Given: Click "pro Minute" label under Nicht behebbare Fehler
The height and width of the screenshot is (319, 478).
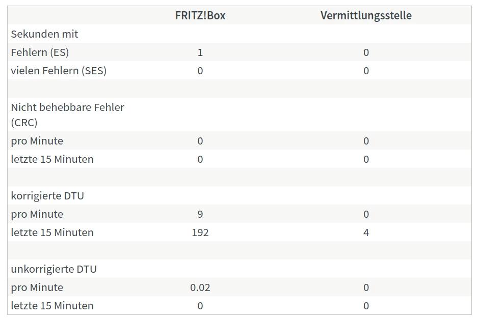Looking at the screenshot, I should (x=37, y=141).
